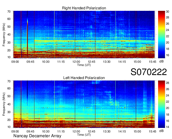This screenshot has height=139, width=172.
Task: Click the 50 MHz tick on Left Handed frequency axis
Action: 9,96
